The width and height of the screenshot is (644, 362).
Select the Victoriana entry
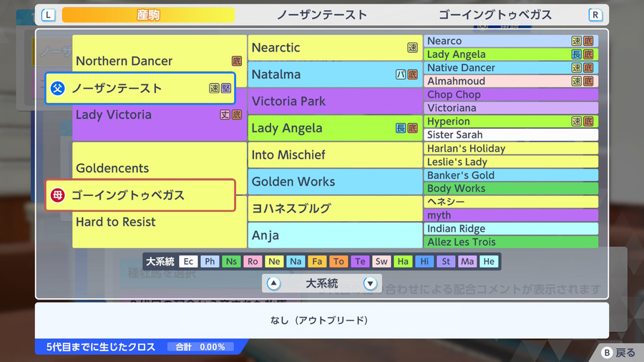click(x=511, y=108)
